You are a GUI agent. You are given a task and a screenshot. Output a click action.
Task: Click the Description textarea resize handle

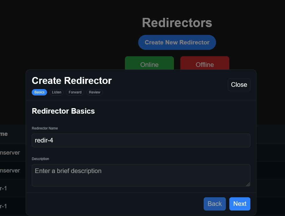tap(248, 184)
